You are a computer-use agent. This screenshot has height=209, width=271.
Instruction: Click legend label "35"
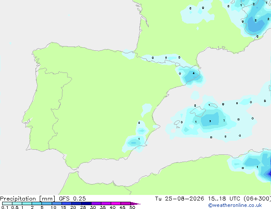tap(103, 207)
